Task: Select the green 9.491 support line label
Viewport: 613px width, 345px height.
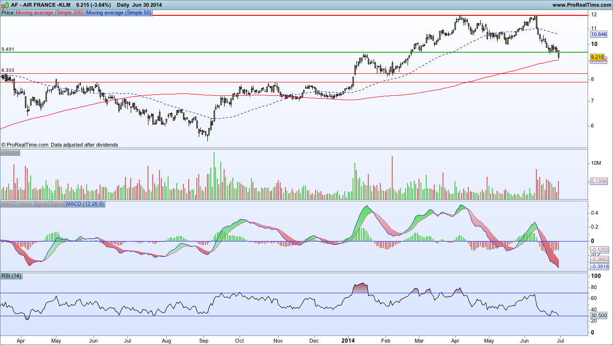Action: pyautogui.click(x=8, y=49)
